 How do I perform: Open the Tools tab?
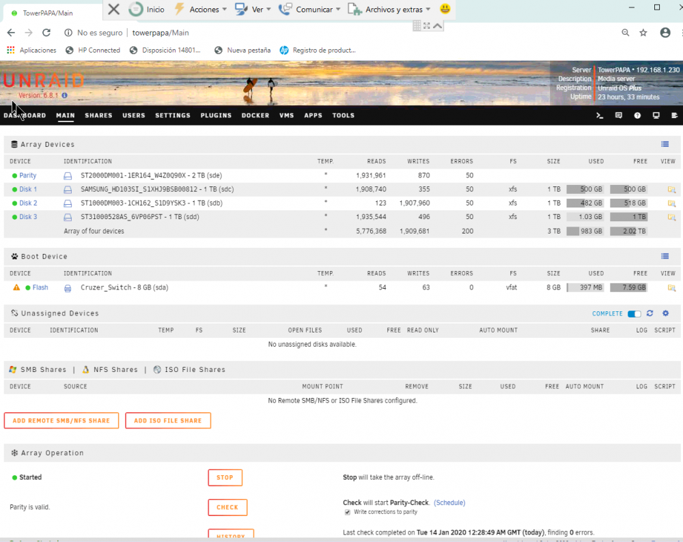click(344, 115)
